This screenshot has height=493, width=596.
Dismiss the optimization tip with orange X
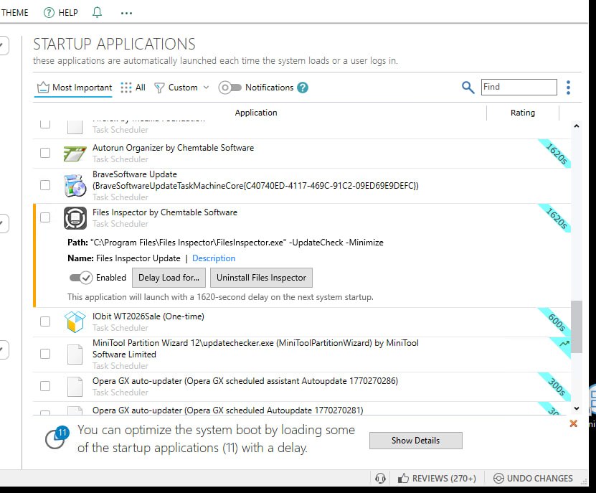574,423
